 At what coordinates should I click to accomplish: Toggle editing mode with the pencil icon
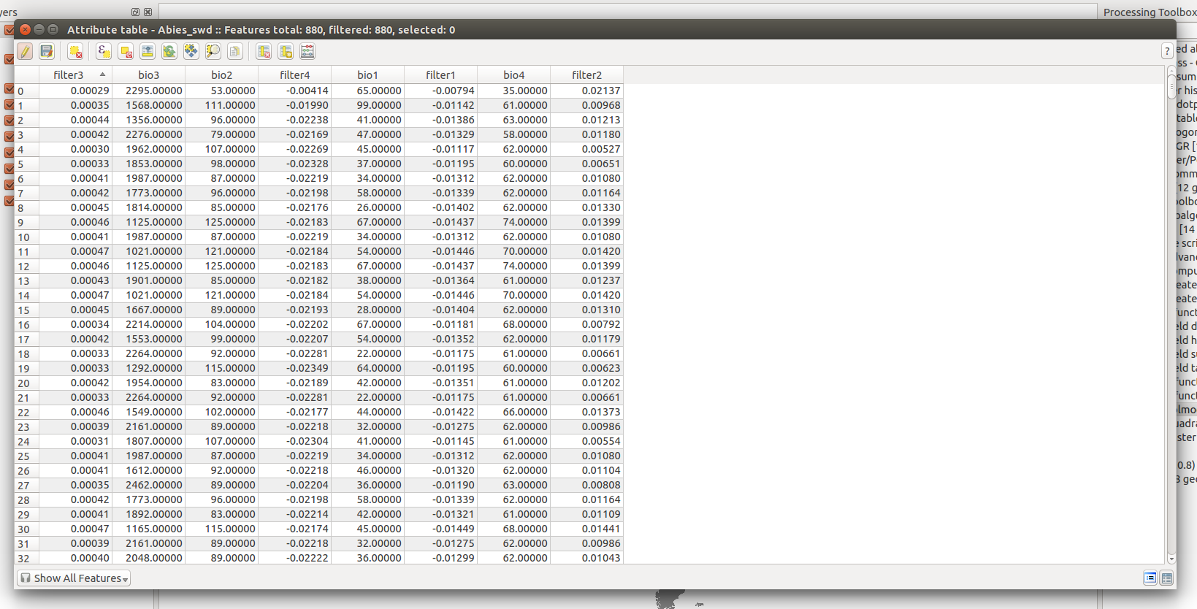[x=25, y=51]
